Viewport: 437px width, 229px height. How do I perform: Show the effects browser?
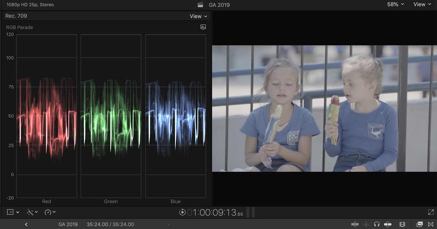click(x=420, y=225)
